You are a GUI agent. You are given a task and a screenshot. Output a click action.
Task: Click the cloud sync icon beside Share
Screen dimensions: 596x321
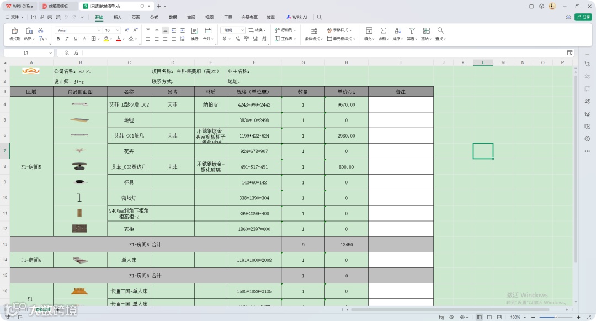(568, 17)
